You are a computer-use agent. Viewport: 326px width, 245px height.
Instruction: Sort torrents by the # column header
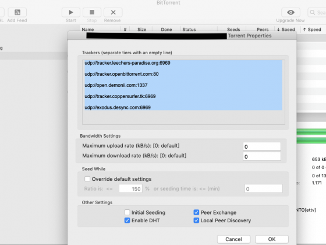point(125,30)
